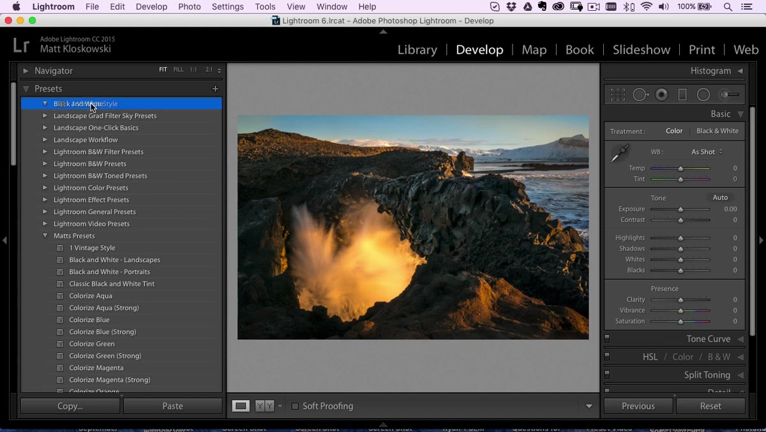766x432 pixels.
Task: Switch to the Slideshow module
Action: click(642, 50)
